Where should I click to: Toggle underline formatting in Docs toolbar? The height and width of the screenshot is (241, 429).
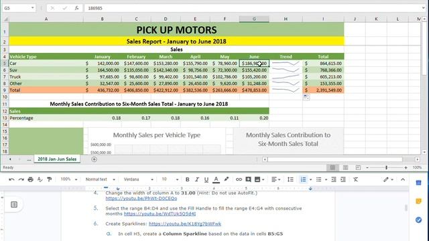206,179
